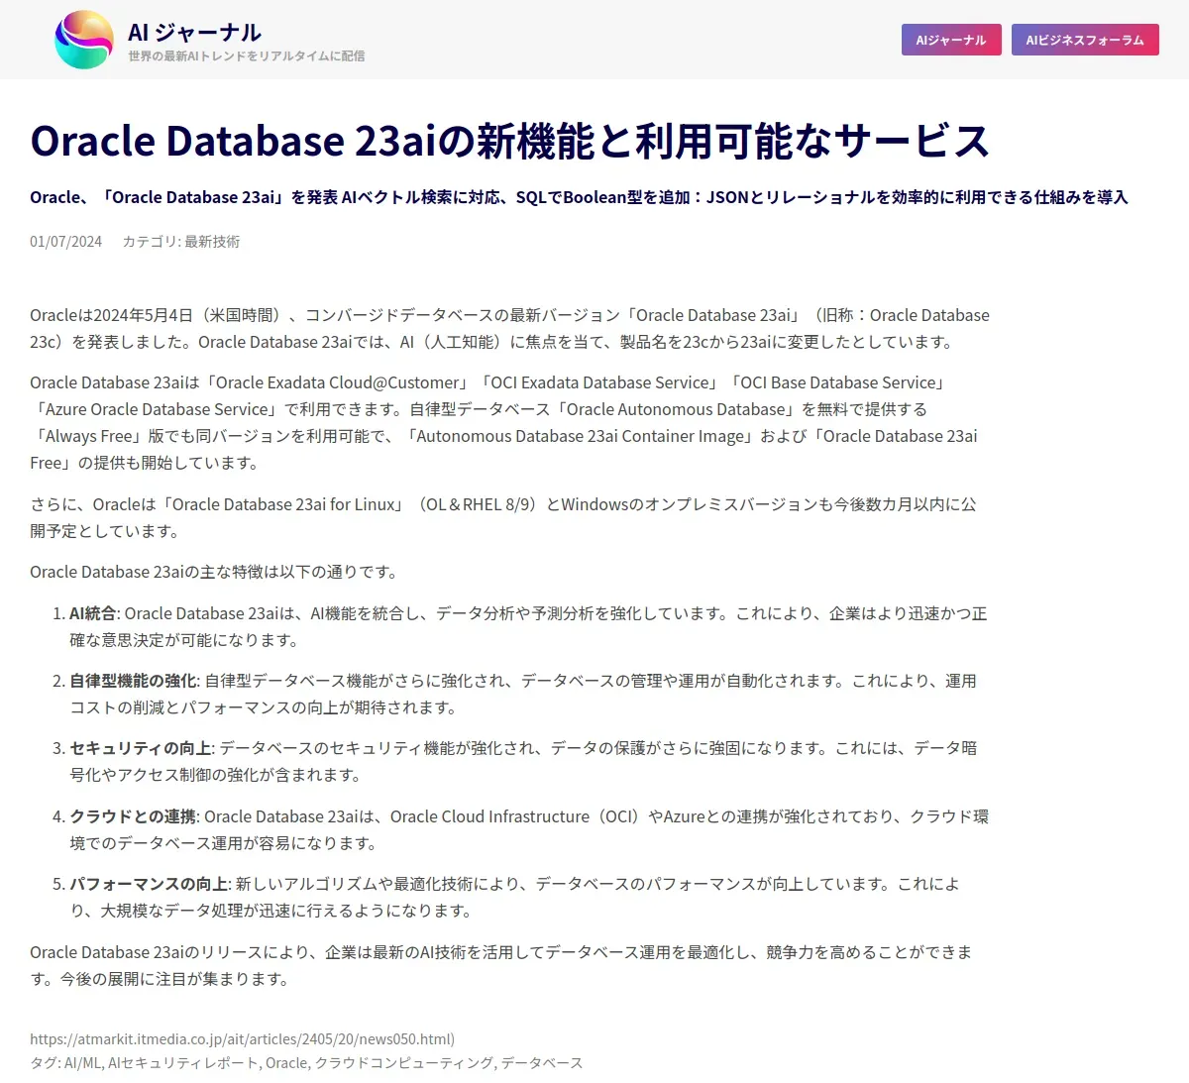
Task: Open the AIジャーナル site title link
Action: click(194, 32)
